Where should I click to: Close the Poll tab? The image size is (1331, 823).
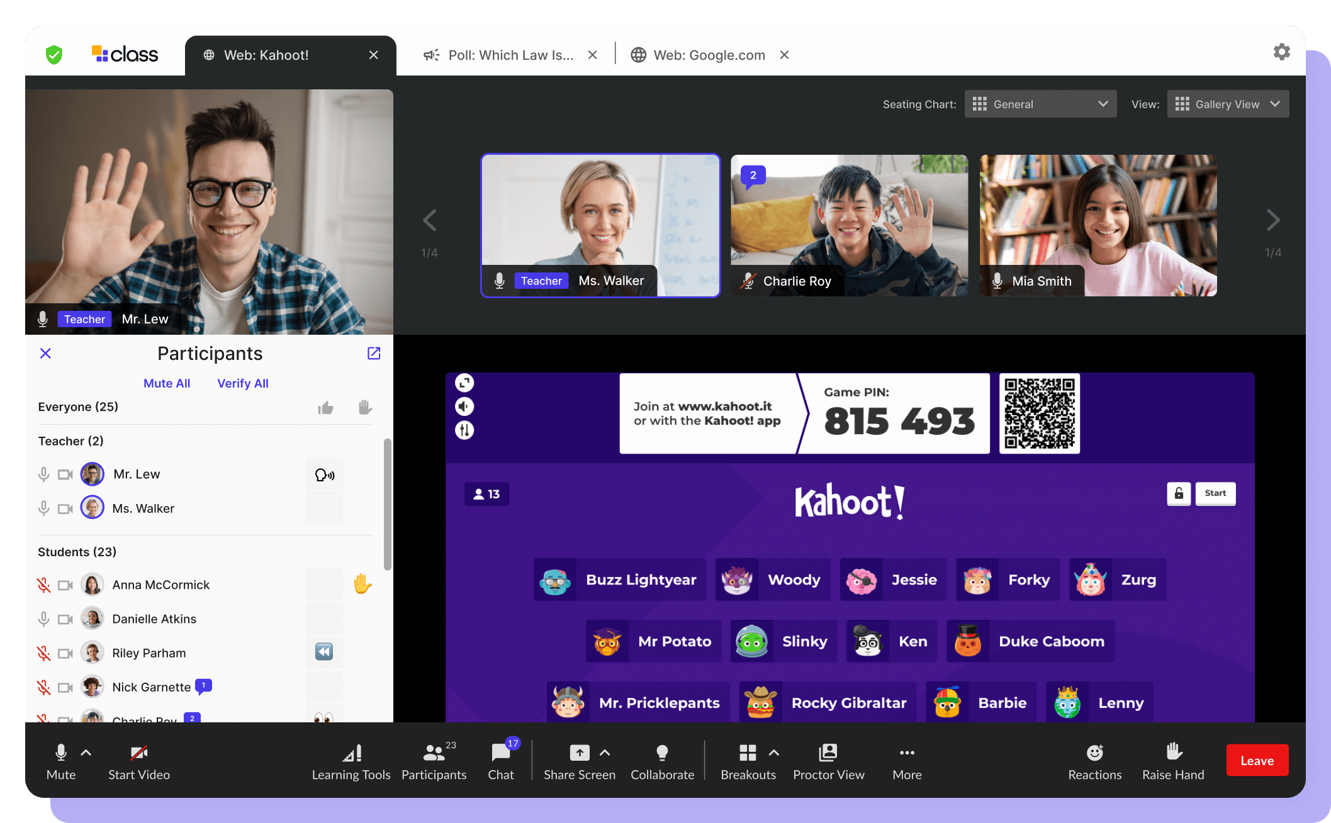point(592,55)
